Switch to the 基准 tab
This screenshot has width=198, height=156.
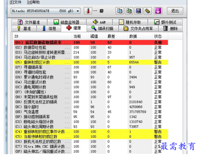(x=24, y=28)
